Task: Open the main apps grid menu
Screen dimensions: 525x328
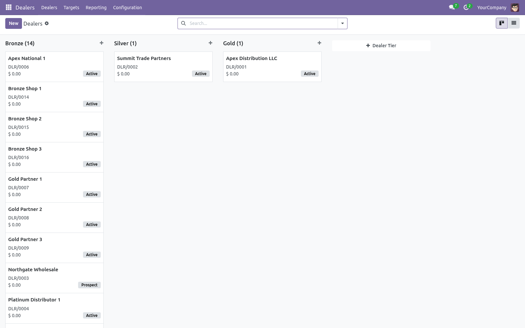Action: point(9,7)
